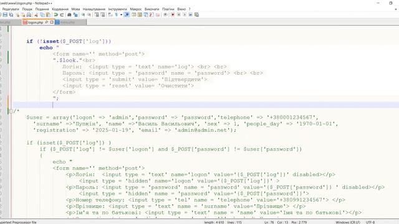Click the Stop macro recording icon
Viewport: 399px width, 224px height.
tap(179, 15)
